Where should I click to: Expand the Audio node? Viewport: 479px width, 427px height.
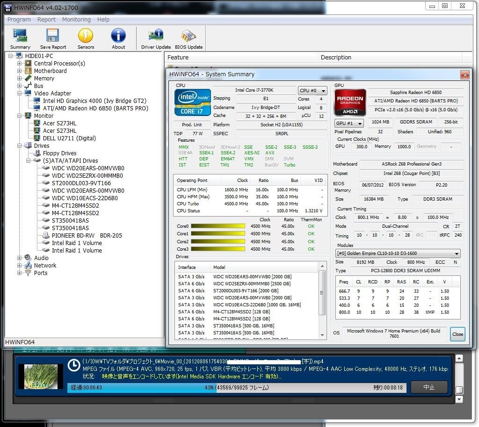pyautogui.click(x=19, y=258)
